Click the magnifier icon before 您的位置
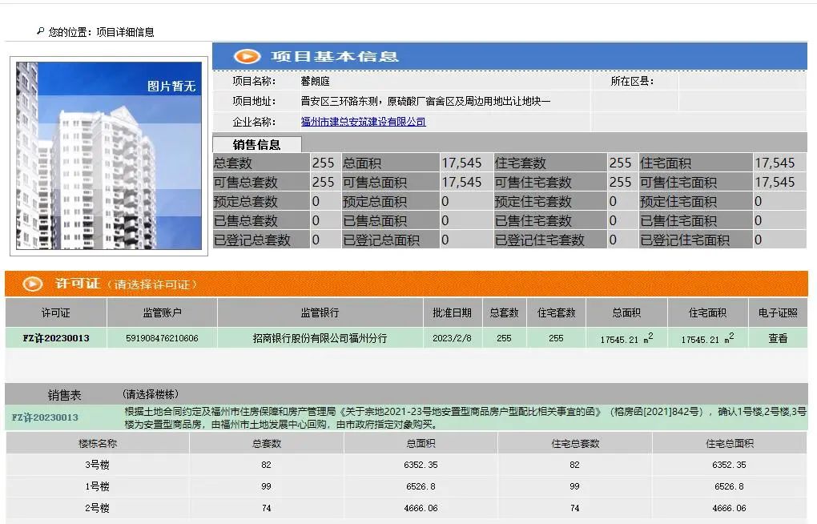Screen dimensions: 817x524 tap(40, 31)
